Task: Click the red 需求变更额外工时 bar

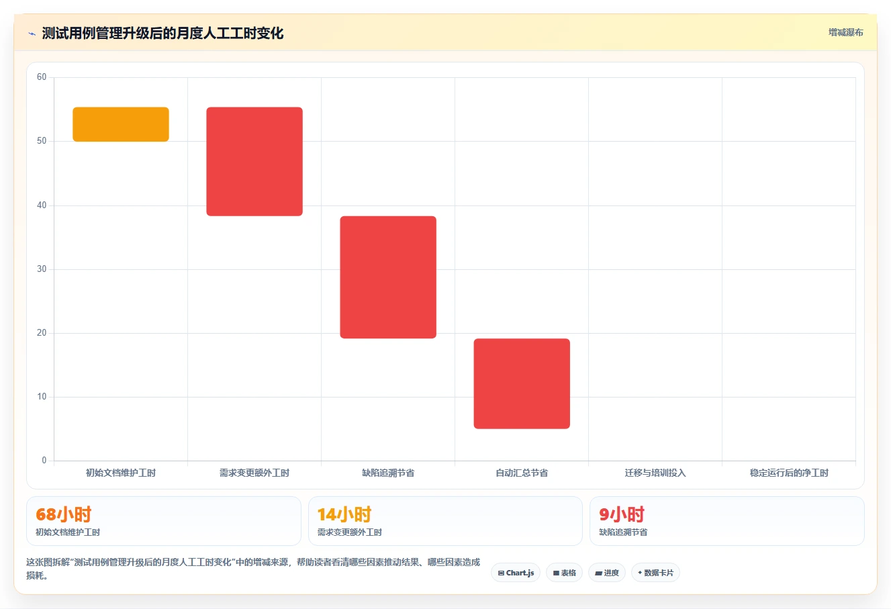Action: tap(254, 161)
